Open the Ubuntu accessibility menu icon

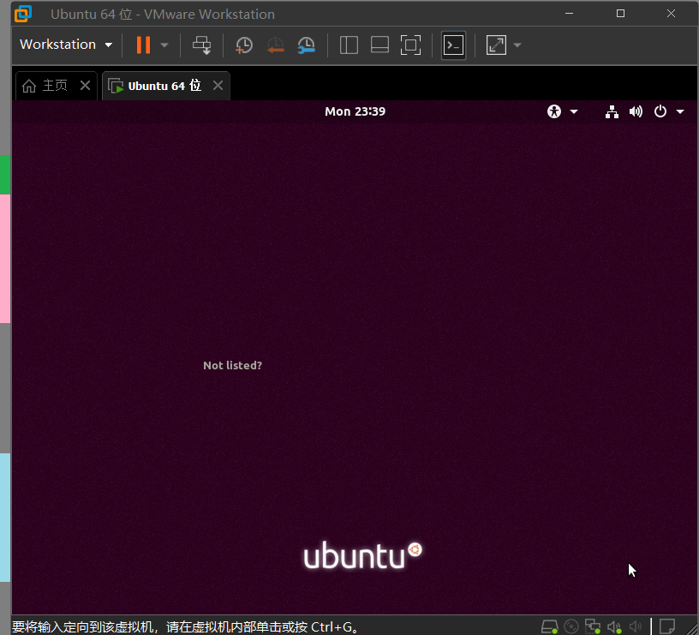point(554,111)
